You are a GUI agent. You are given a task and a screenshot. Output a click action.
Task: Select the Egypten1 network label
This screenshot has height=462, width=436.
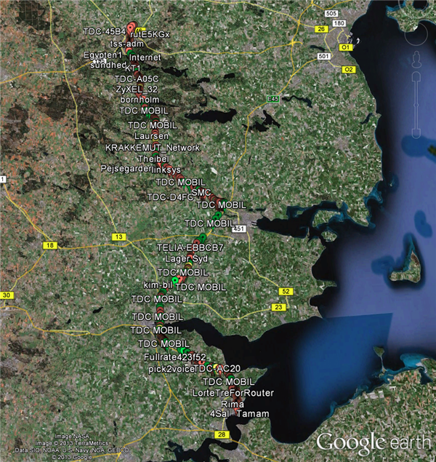pyautogui.click(x=102, y=55)
